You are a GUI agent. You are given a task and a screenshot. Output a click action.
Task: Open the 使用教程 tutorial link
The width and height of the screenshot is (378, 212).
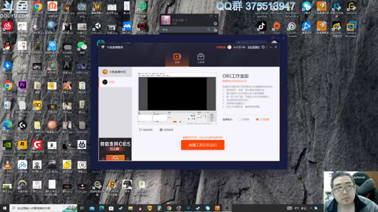click(x=166, y=130)
